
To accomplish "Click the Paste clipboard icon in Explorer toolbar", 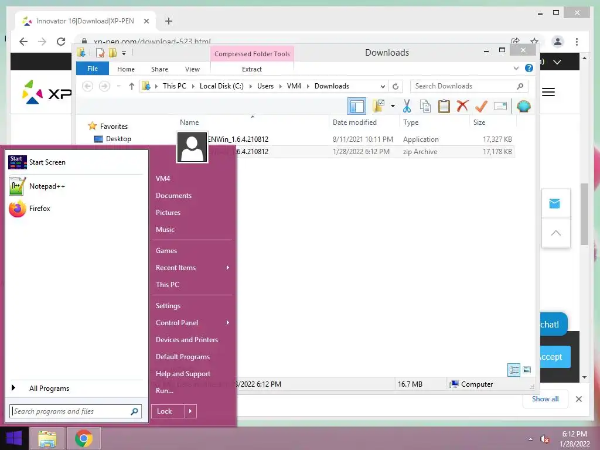I will coord(444,106).
